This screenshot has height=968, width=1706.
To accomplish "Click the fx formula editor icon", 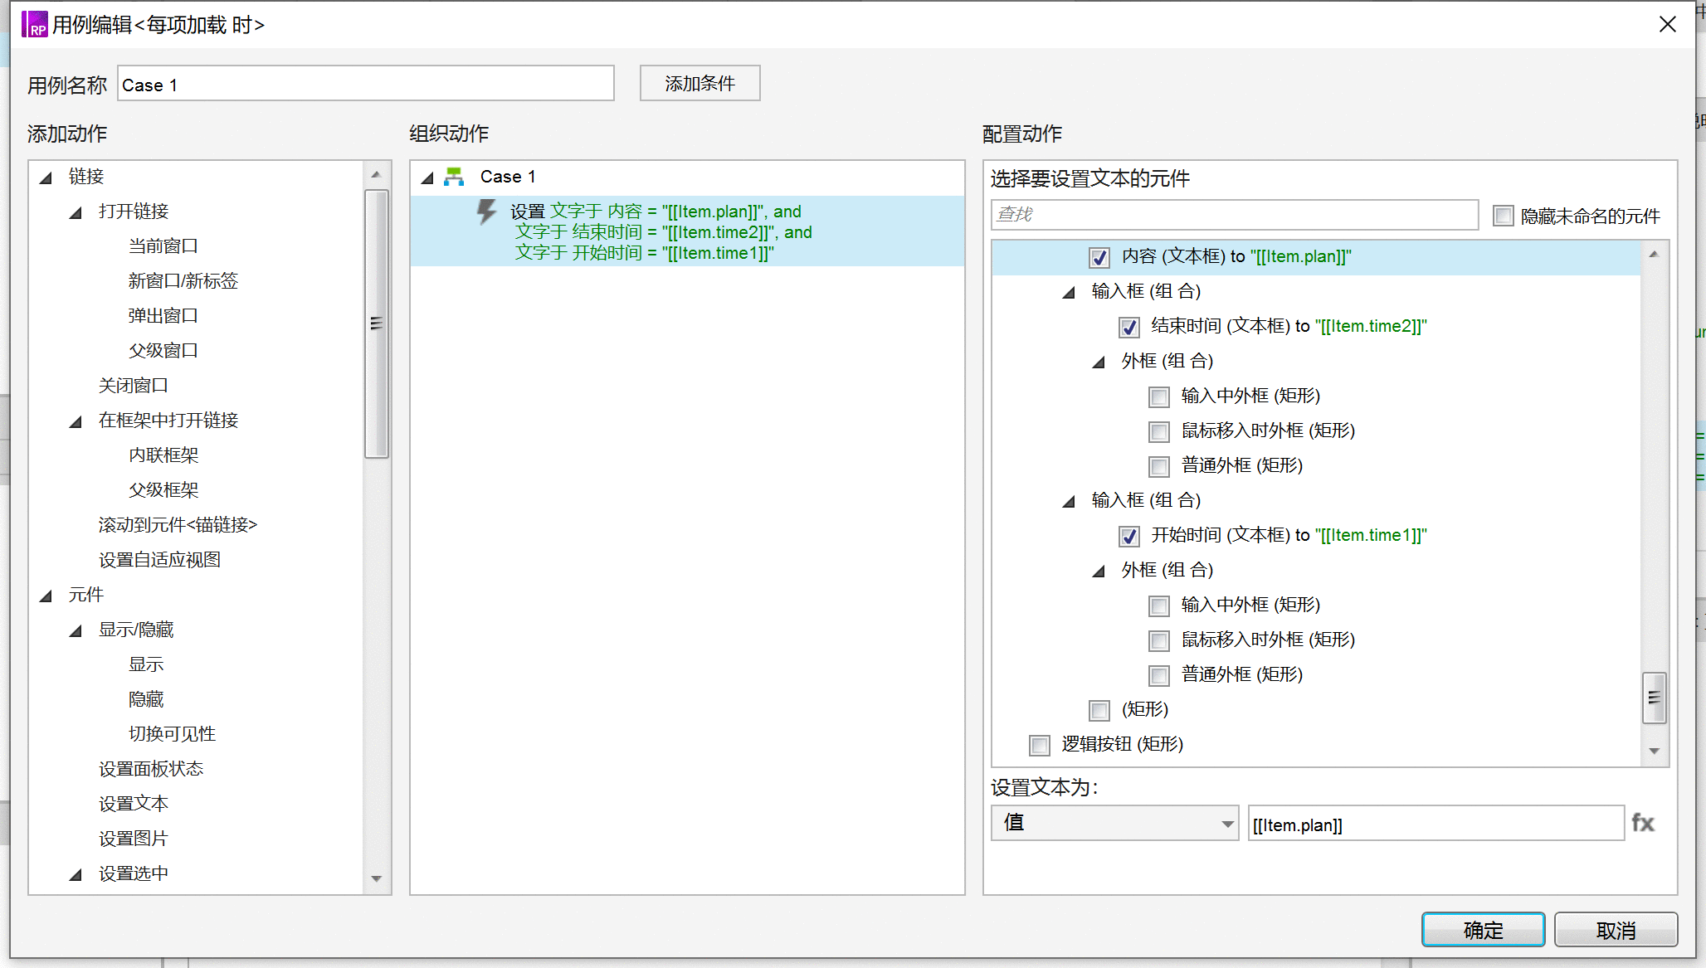I will tap(1643, 823).
